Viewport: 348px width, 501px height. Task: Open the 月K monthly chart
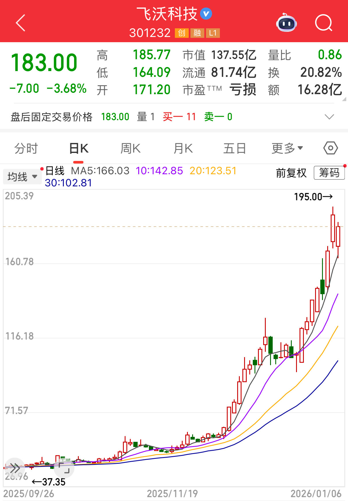tap(183, 149)
